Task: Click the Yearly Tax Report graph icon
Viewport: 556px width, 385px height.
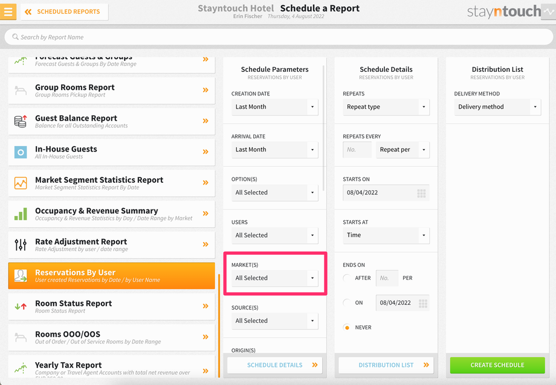Action: [21, 368]
